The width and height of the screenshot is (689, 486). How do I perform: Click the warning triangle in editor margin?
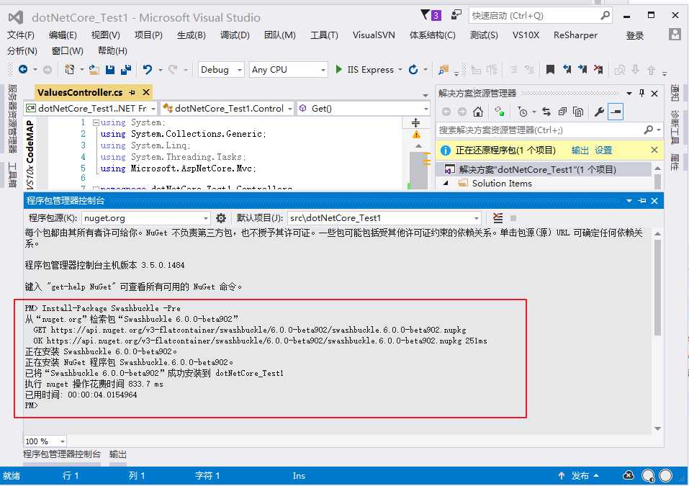[x=416, y=135]
